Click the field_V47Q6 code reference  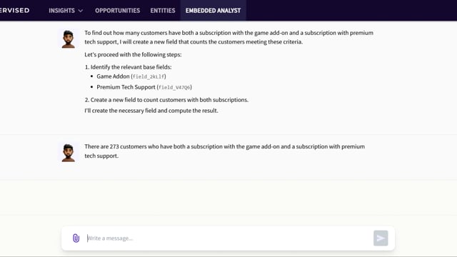click(x=174, y=87)
